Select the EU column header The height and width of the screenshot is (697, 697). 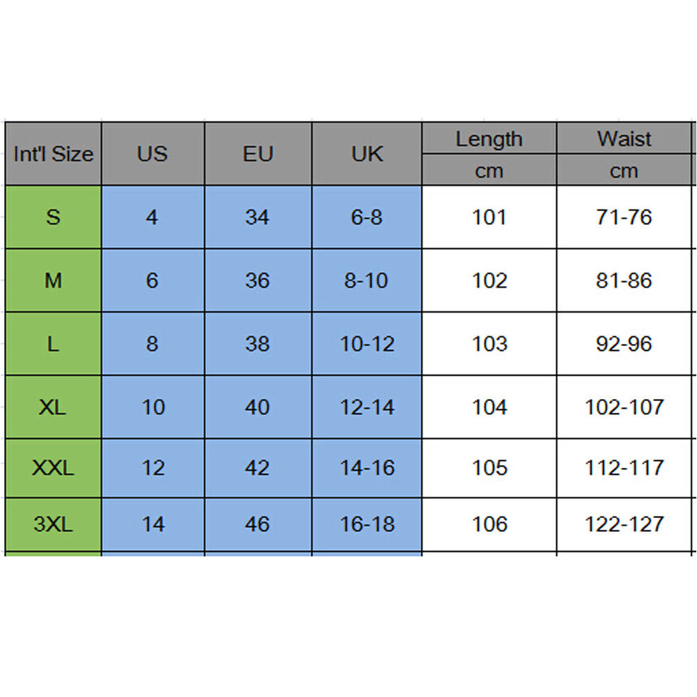pos(258,154)
